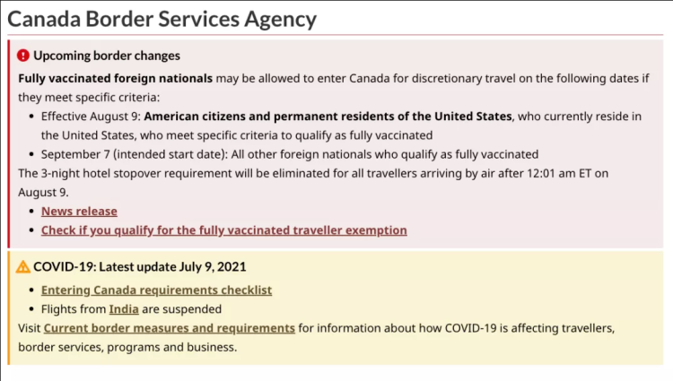Click bold text Fully vaccinated foreign nationals
This screenshot has width=673, height=381.
[116, 78]
